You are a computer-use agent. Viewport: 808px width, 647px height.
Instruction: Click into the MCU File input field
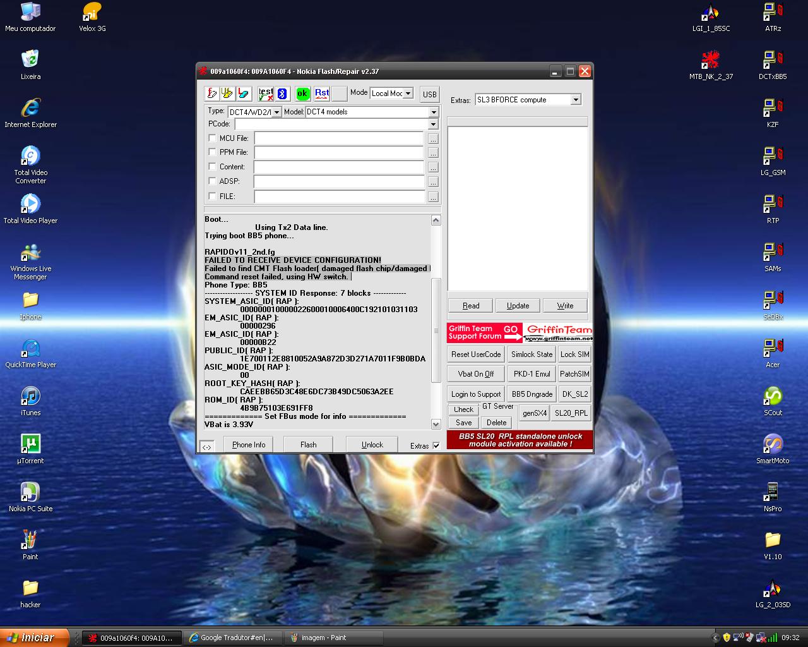pos(339,138)
